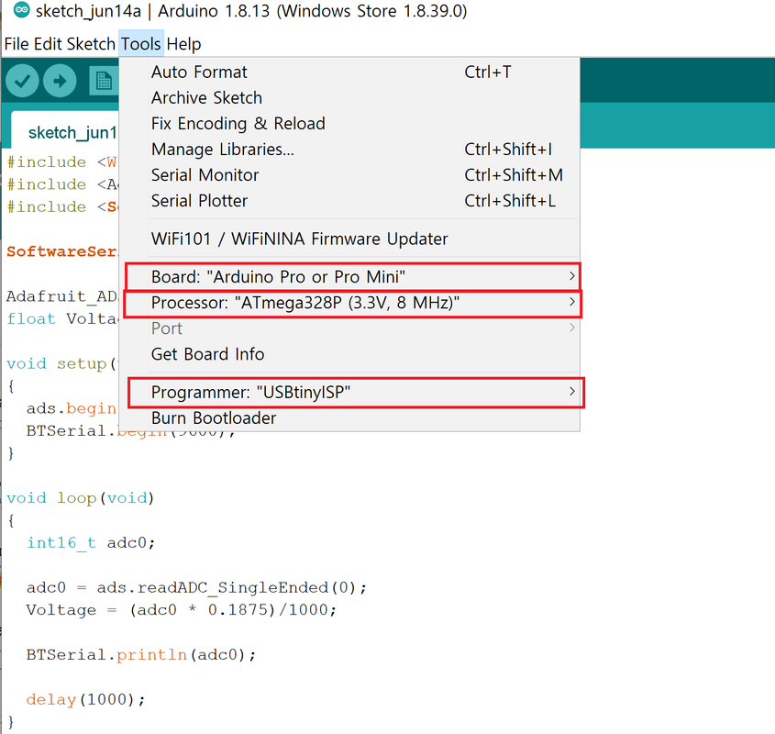Screen dimensions: 775x734
Task: Expand Board: Arduino Pro or Pro Mini submenu
Action: (349, 277)
